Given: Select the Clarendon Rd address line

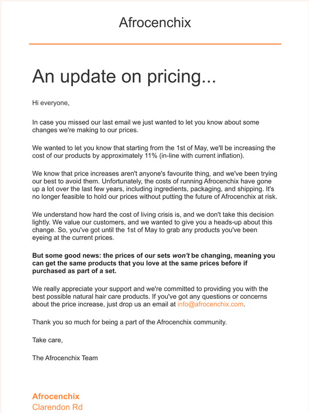Looking at the screenshot, I should coord(58,407).
